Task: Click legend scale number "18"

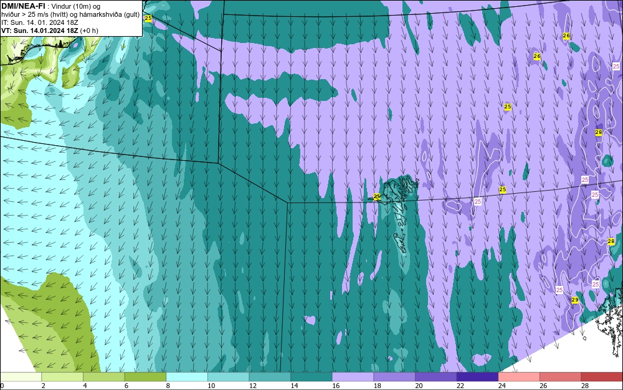Action: [377, 386]
